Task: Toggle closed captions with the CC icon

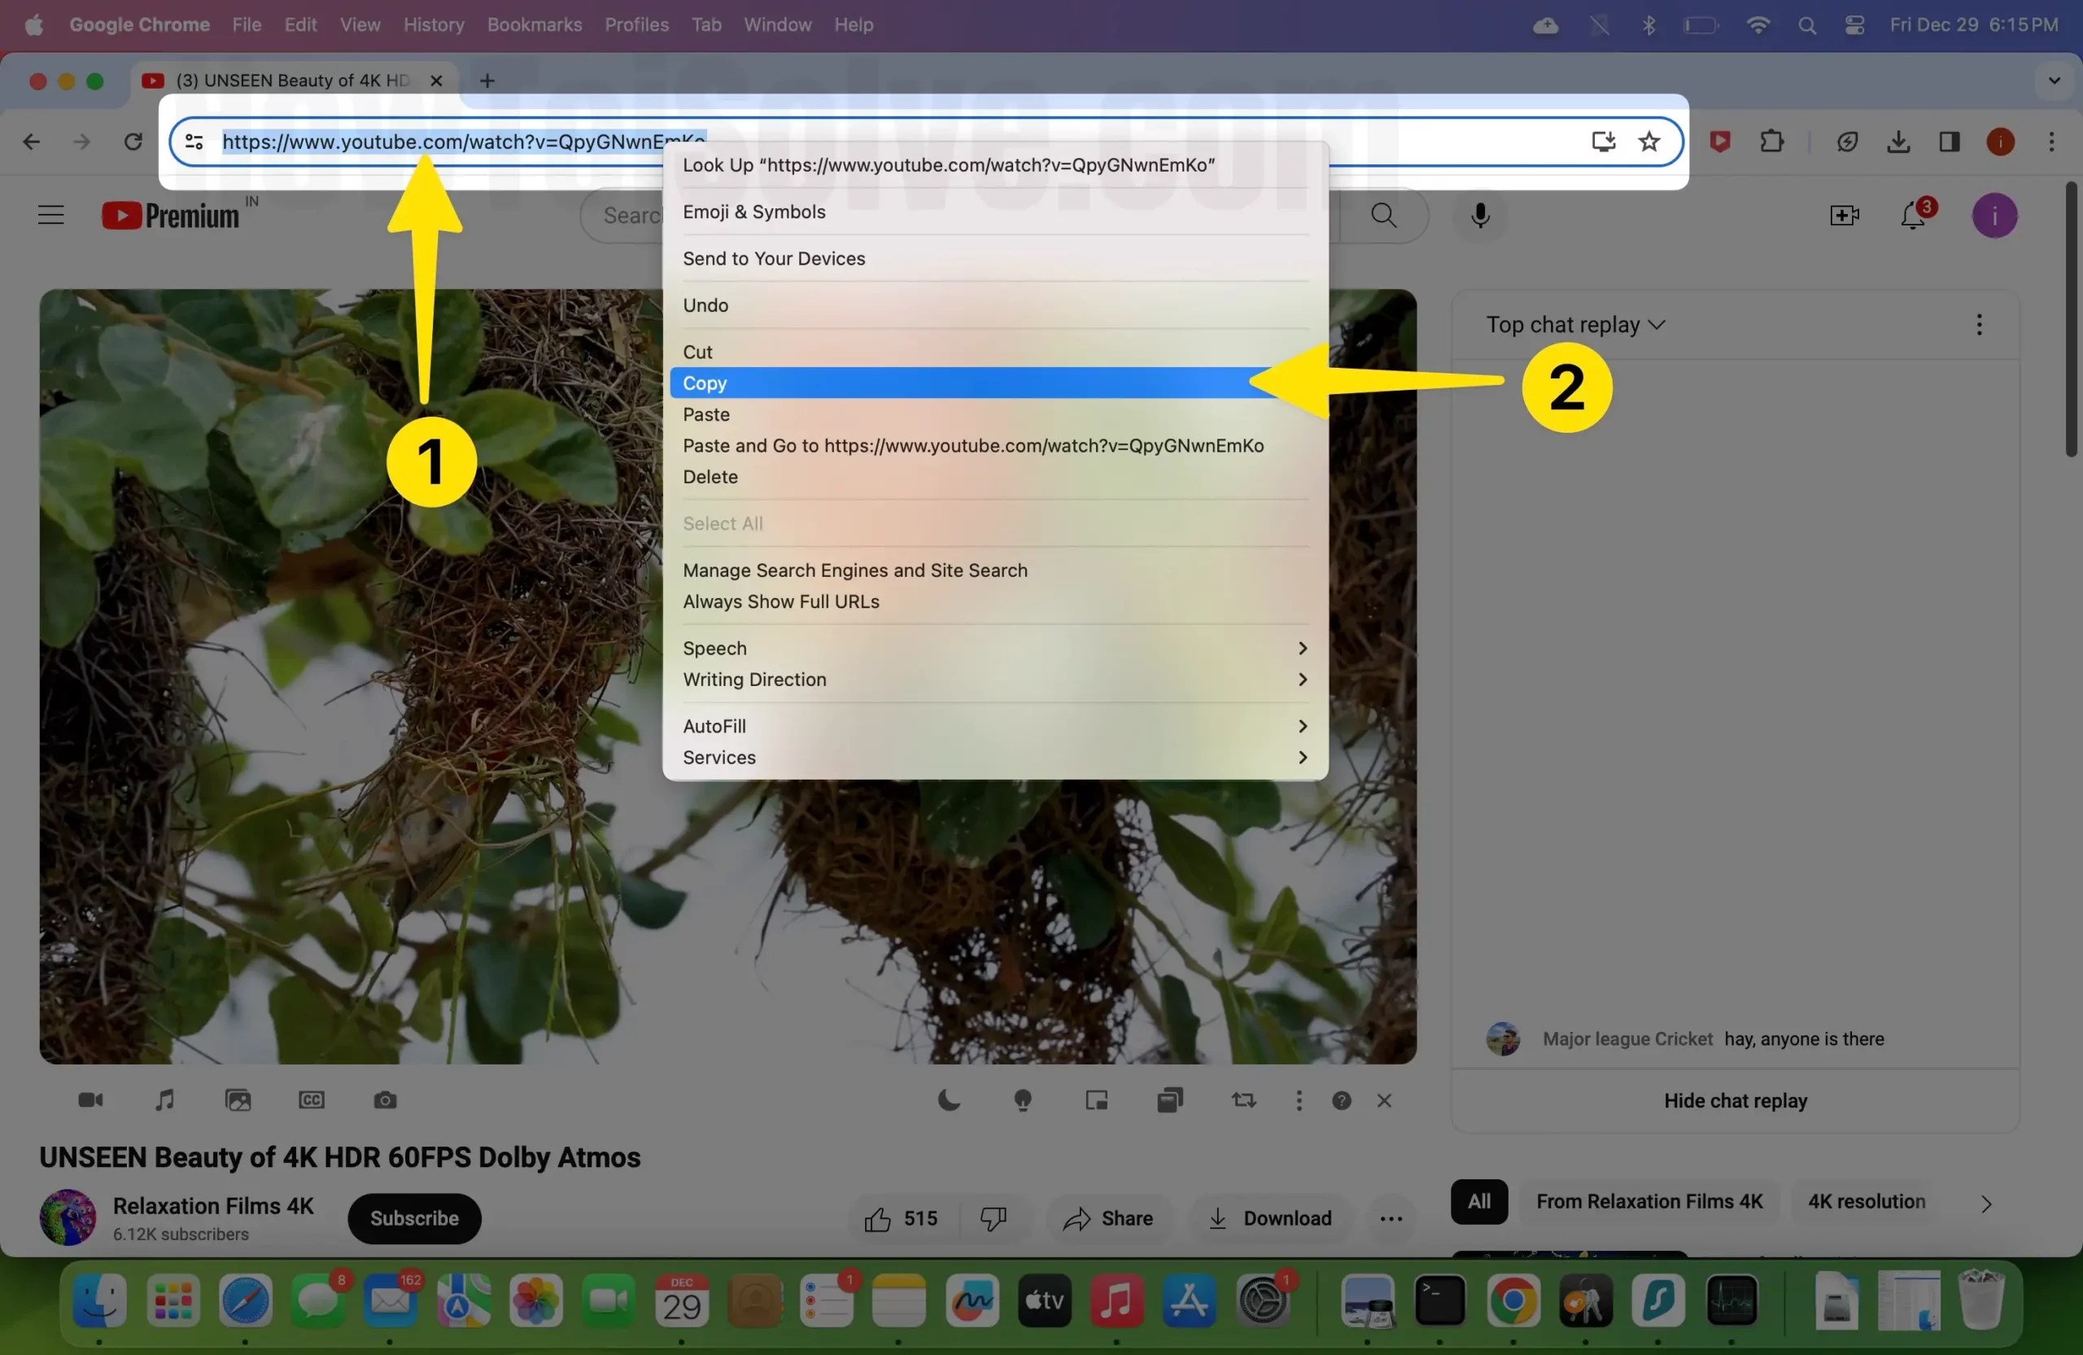Action: point(311,1100)
